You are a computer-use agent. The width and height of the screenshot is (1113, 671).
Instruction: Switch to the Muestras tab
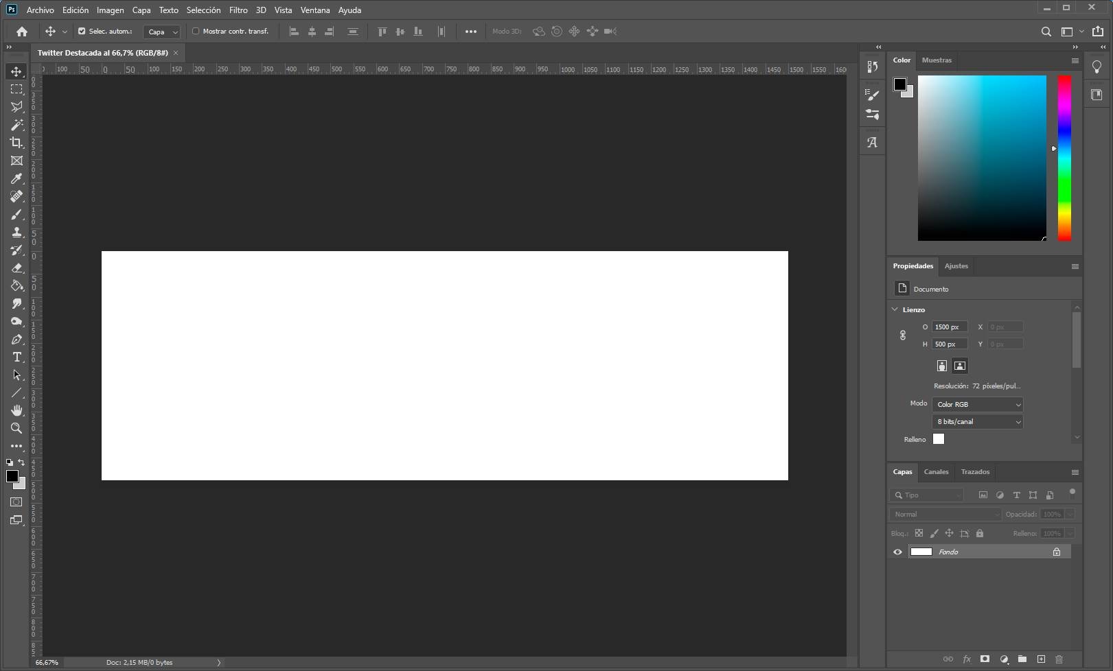[x=937, y=60]
